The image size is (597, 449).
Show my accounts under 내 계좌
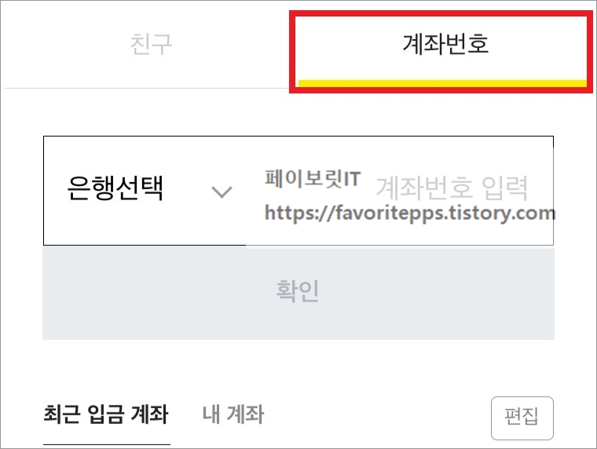[233, 414]
